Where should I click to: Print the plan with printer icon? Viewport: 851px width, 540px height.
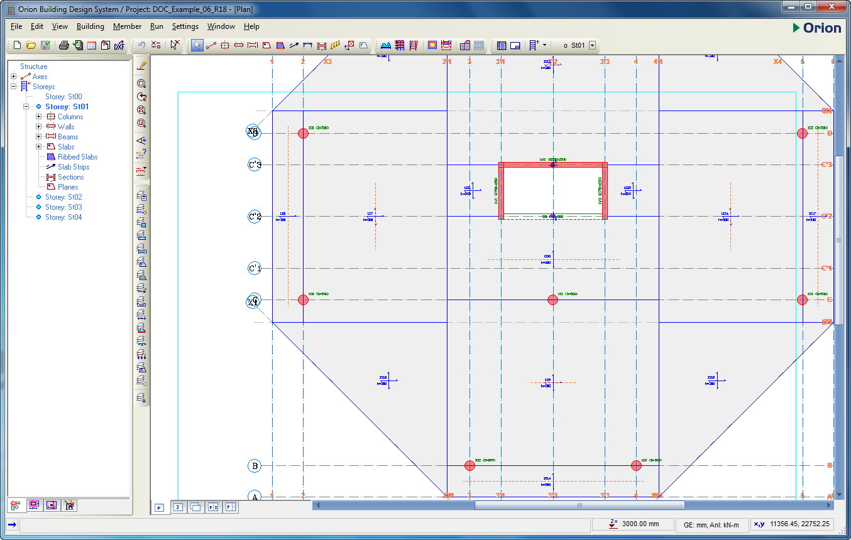pos(63,45)
